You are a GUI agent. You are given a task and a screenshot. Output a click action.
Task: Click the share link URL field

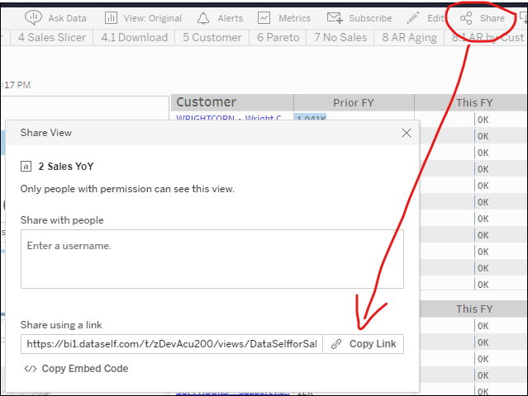[171, 344]
